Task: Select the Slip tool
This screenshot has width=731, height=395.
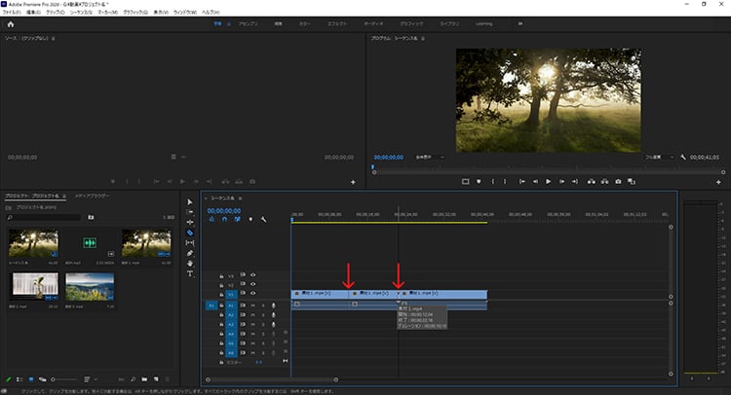Action: click(190, 243)
